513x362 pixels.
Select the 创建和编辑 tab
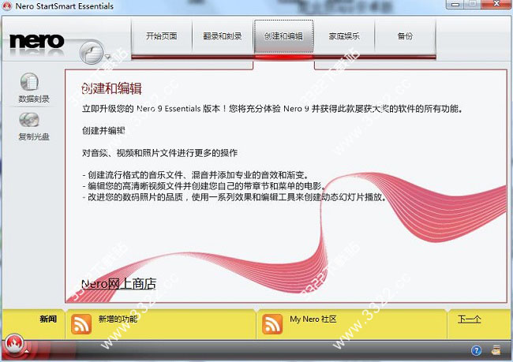click(x=283, y=36)
